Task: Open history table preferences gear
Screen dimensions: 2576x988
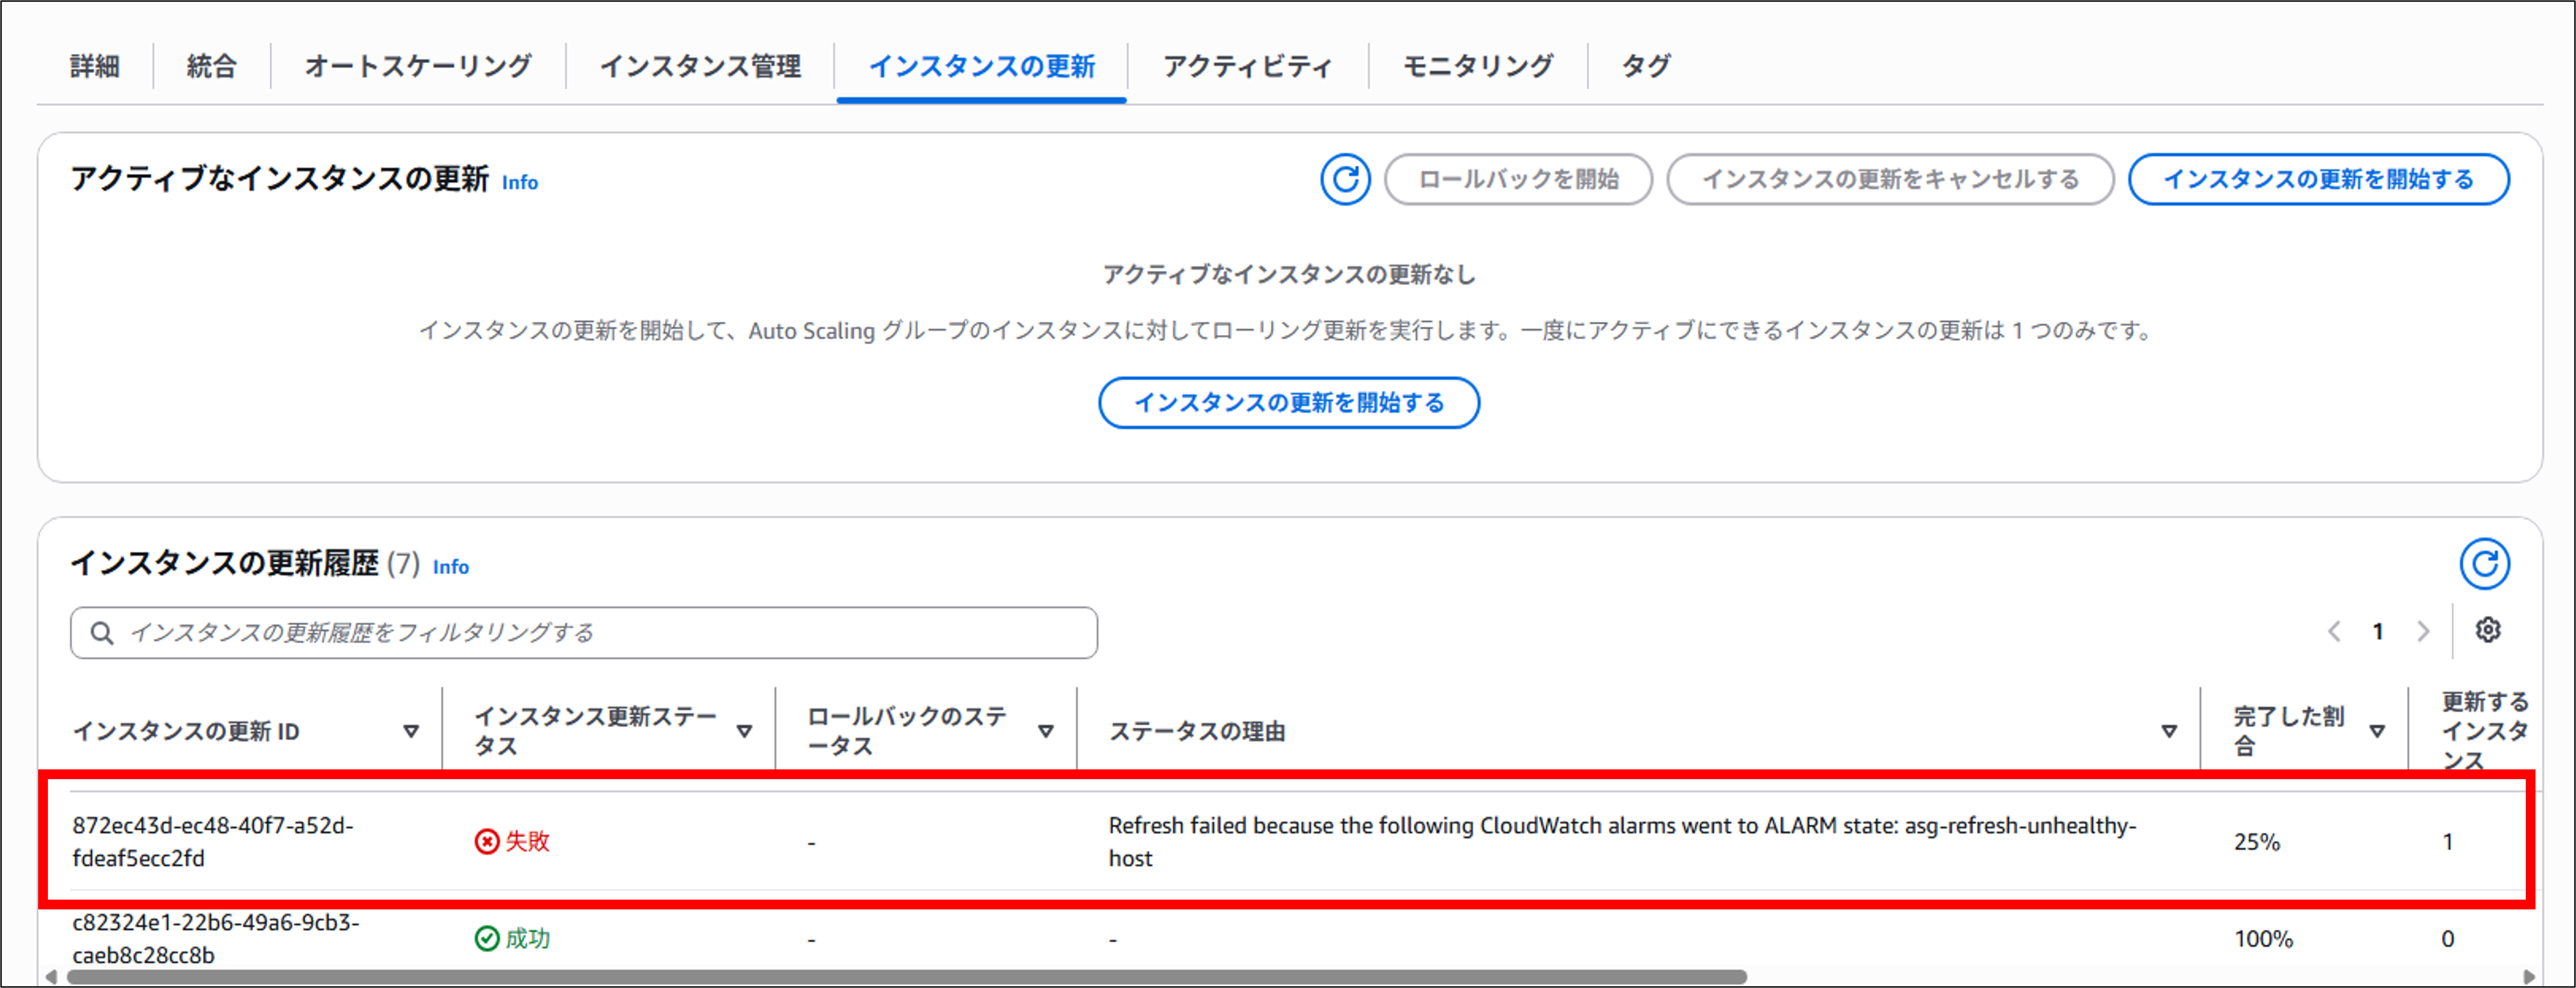Action: coord(2488,630)
